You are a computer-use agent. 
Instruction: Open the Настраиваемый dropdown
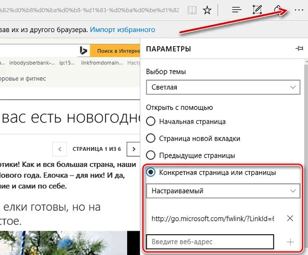click(x=223, y=191)
